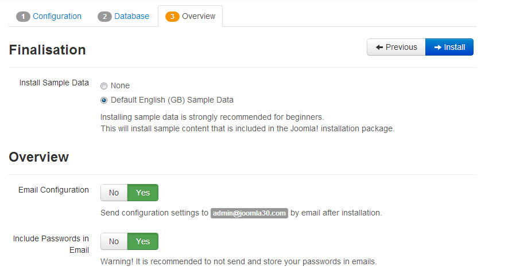The height and width of the screenshot is (278, 508).
Task: Click the "Email Configuration" field label
Action: (x=53, y=190)
